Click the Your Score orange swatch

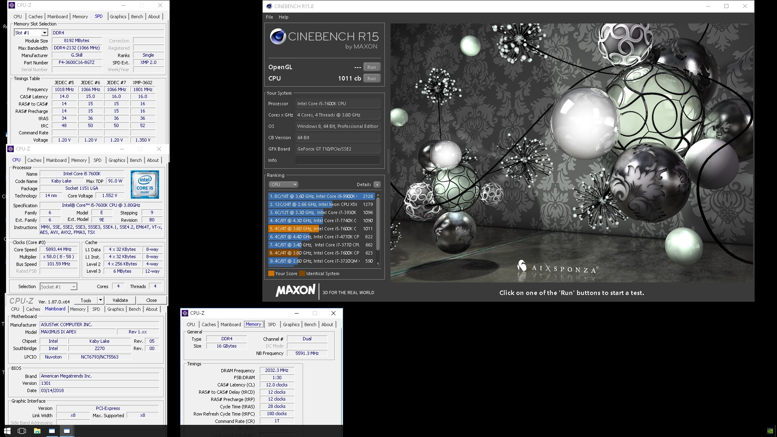(271, 274)
